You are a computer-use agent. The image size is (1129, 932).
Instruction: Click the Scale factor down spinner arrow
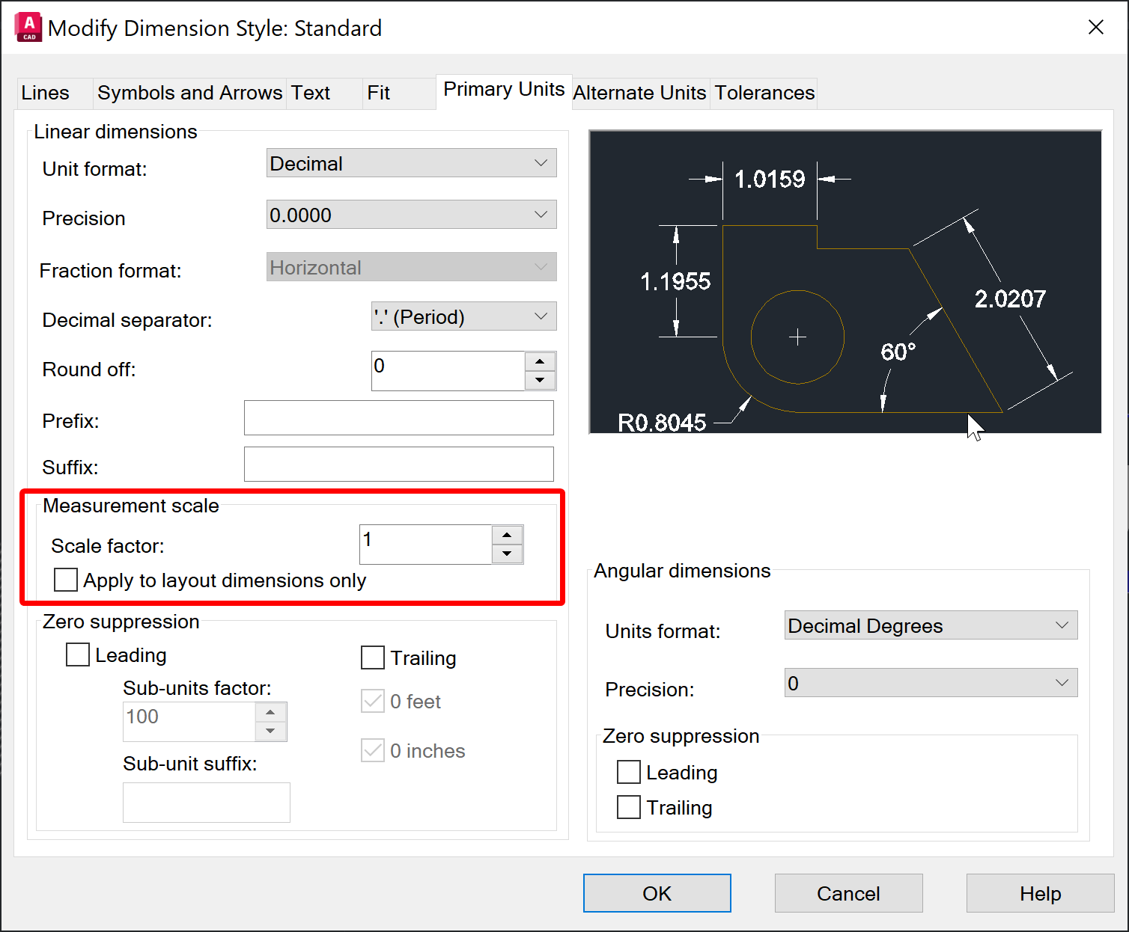508,555
